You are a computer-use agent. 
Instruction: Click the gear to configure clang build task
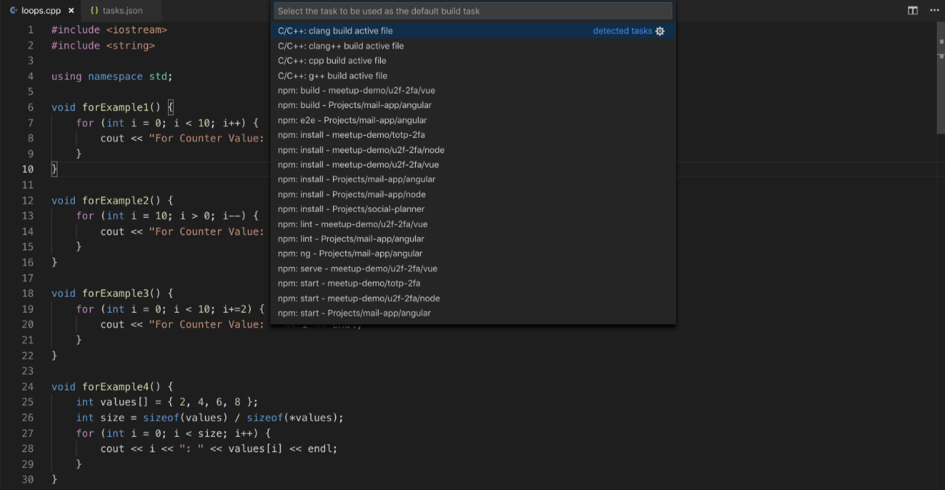pyautogui.click(x=659, y=30)
